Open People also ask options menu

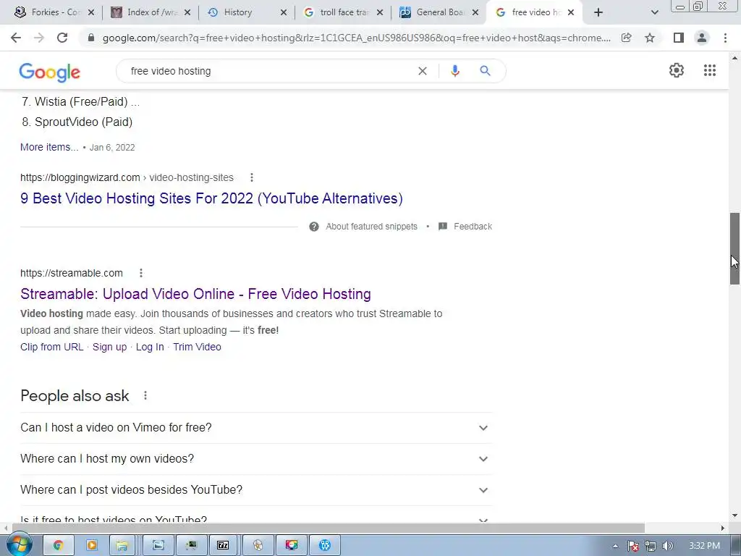pos(145,395)
